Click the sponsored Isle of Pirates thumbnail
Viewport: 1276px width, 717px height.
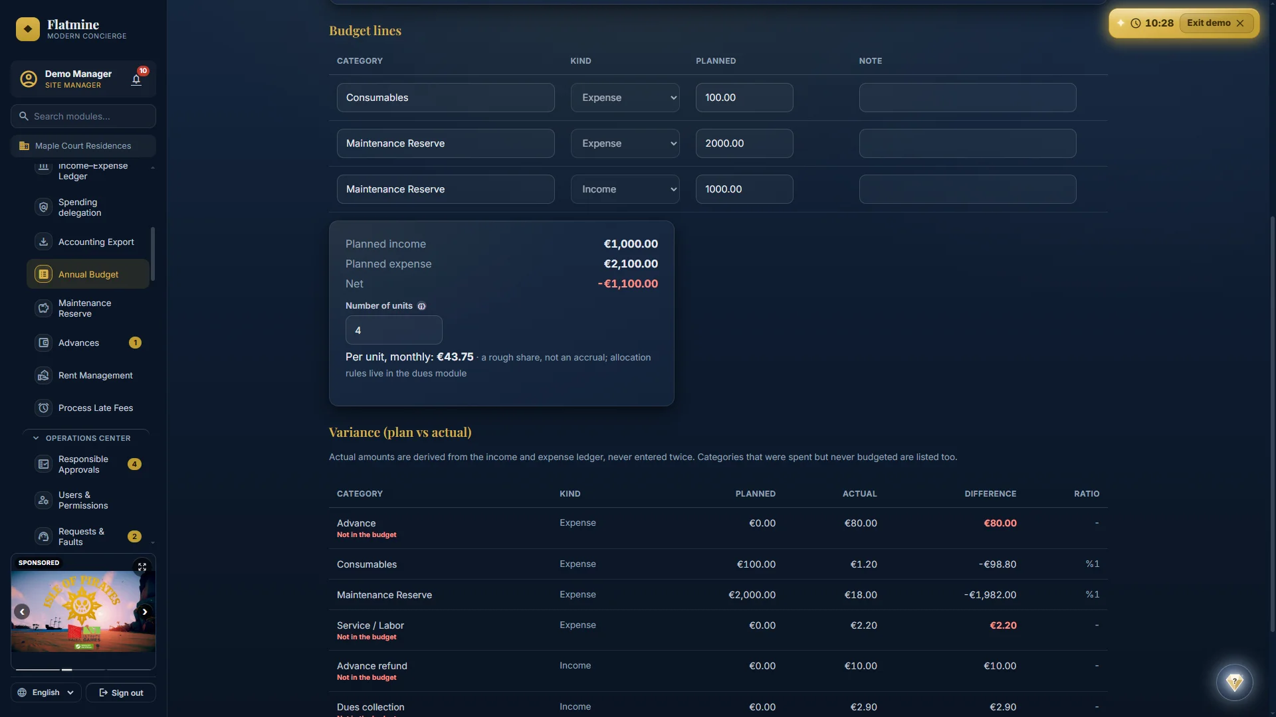pos(83,611)
